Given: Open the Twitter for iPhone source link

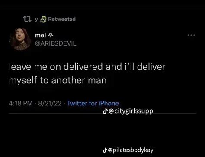Looking at the screenshot, I should tap(93, 103).
